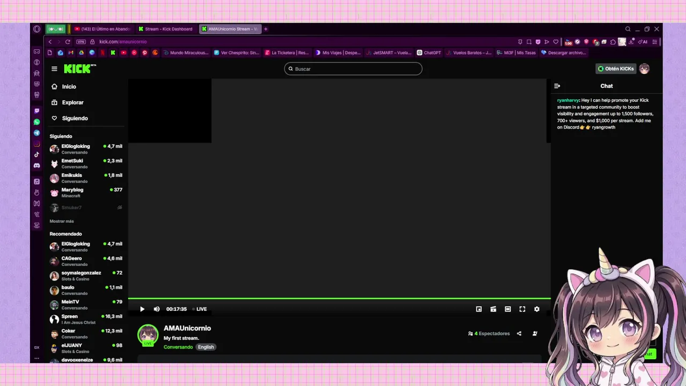
Task: Toggle the Kick sidebar hamburger menu
Action: (x=54, y=69)
